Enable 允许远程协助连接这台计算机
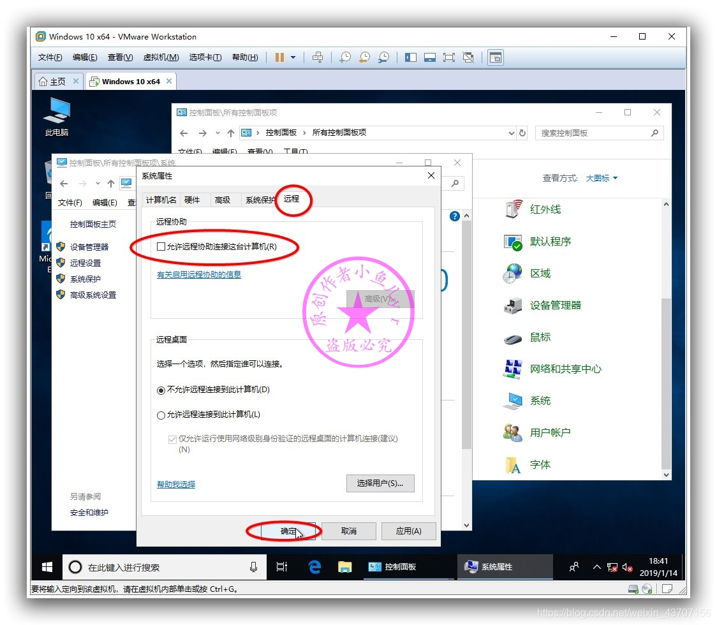The height and width of the screenshot is (625, 717). 160,246
